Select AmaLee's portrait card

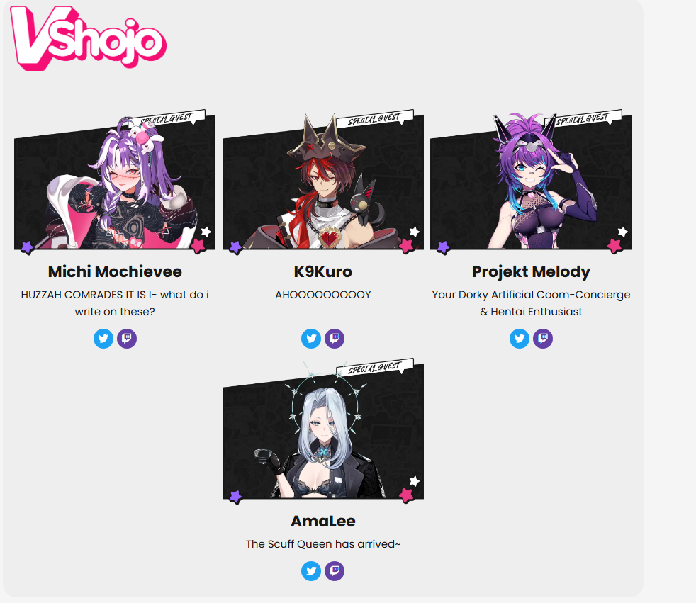point(323,432)
